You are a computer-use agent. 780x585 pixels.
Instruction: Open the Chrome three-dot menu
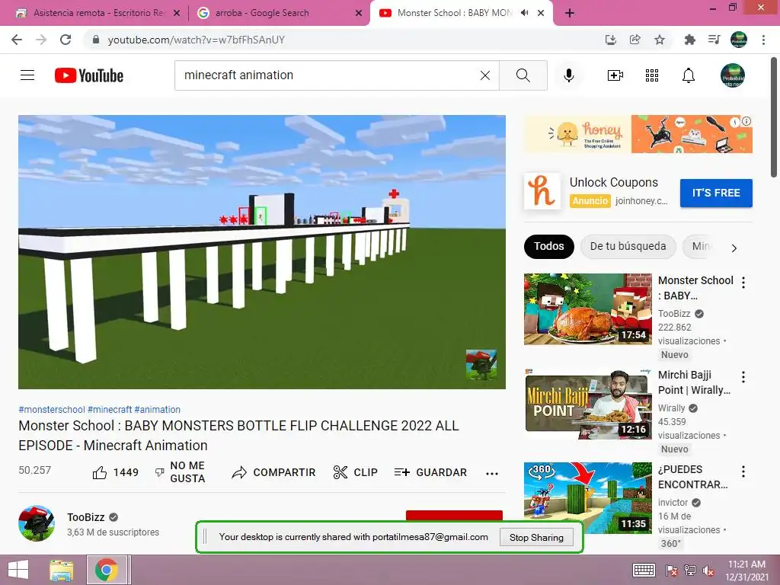[763, 40]
